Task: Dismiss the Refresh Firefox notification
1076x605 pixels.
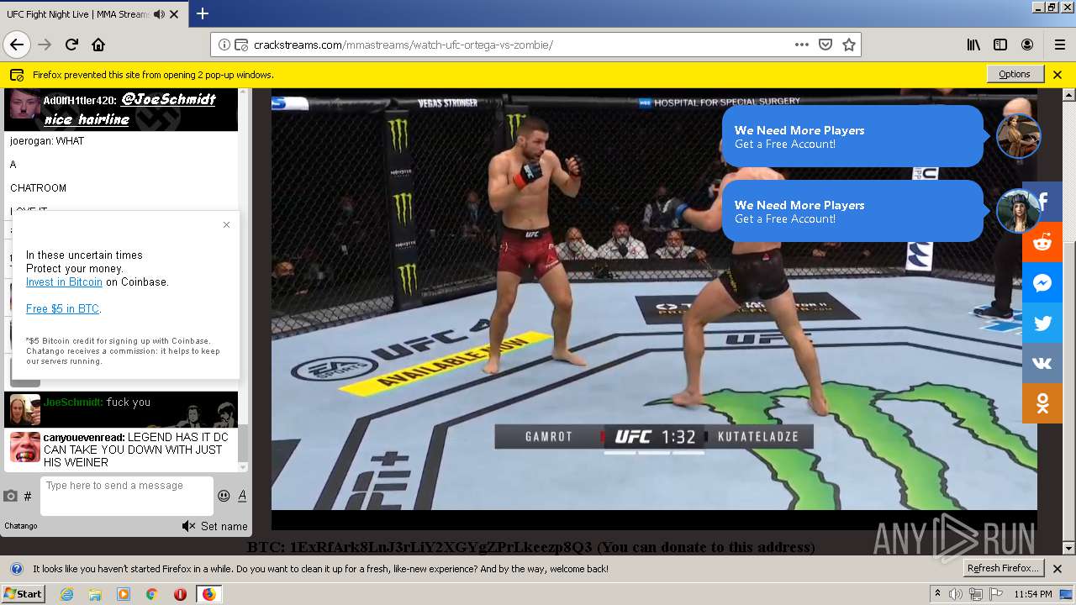Action: pos(1058,569)
